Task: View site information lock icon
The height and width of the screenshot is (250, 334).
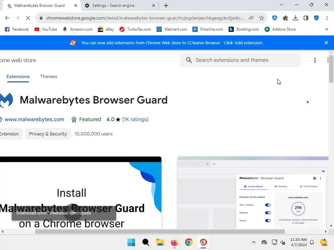Action: pos(41,18)
